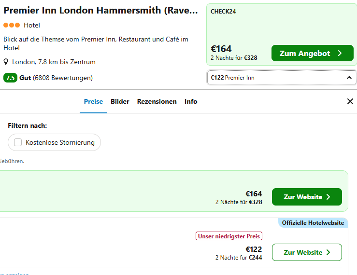
Task: Select the Preise tab
Action: [x=93, y=101]
